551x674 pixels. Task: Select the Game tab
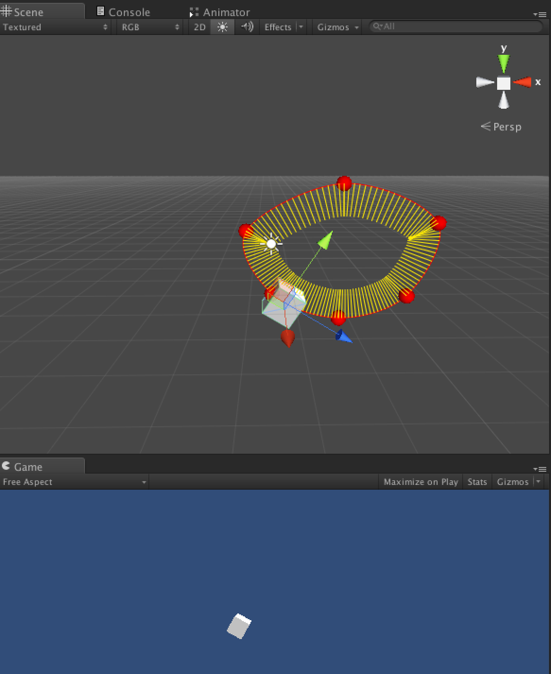point(42,466)
